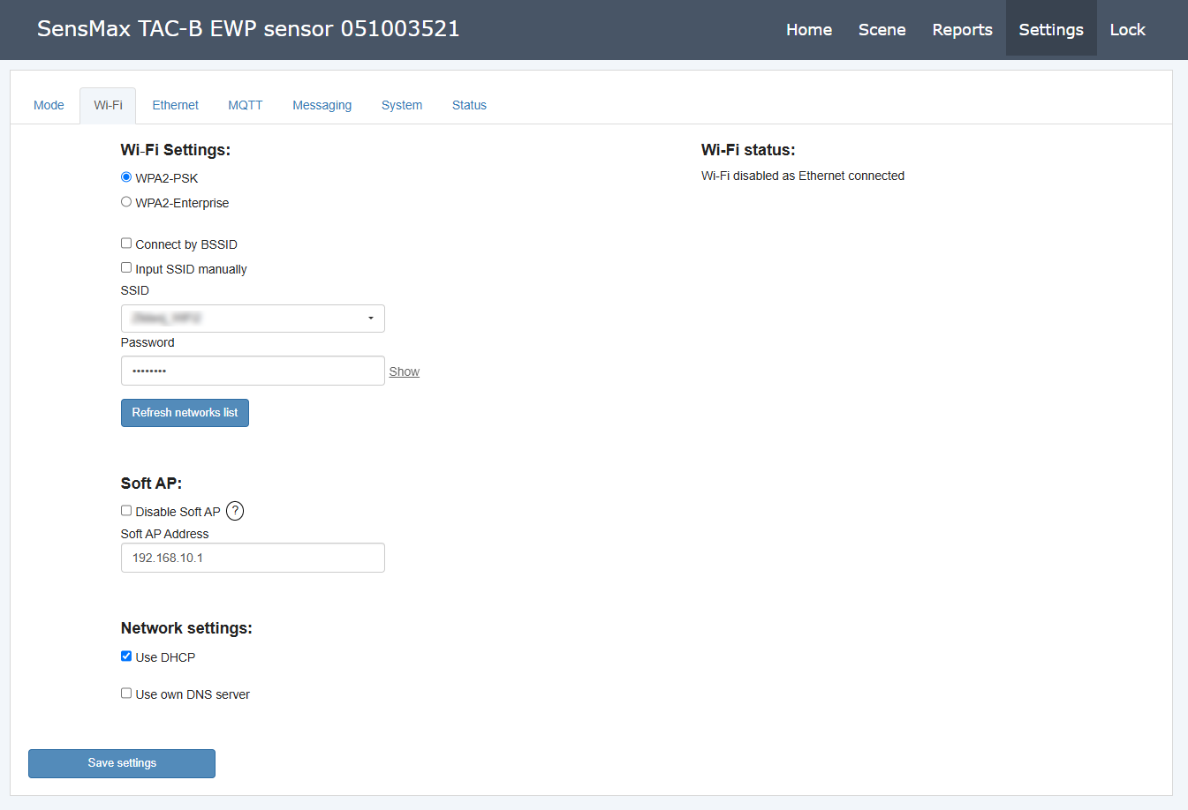Switch to the MQTT tab

click(x=246, y=105)
